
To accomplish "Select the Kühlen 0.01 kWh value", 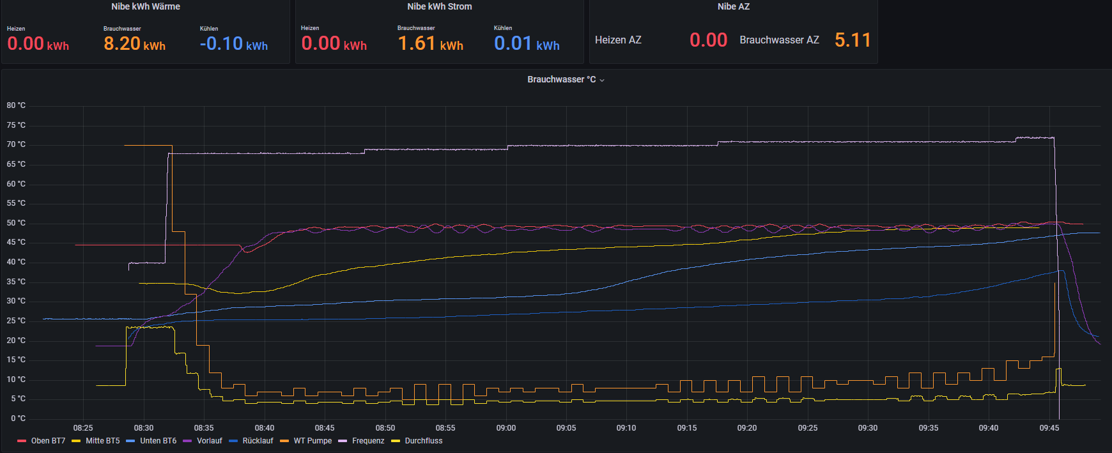I will (527, 43).
